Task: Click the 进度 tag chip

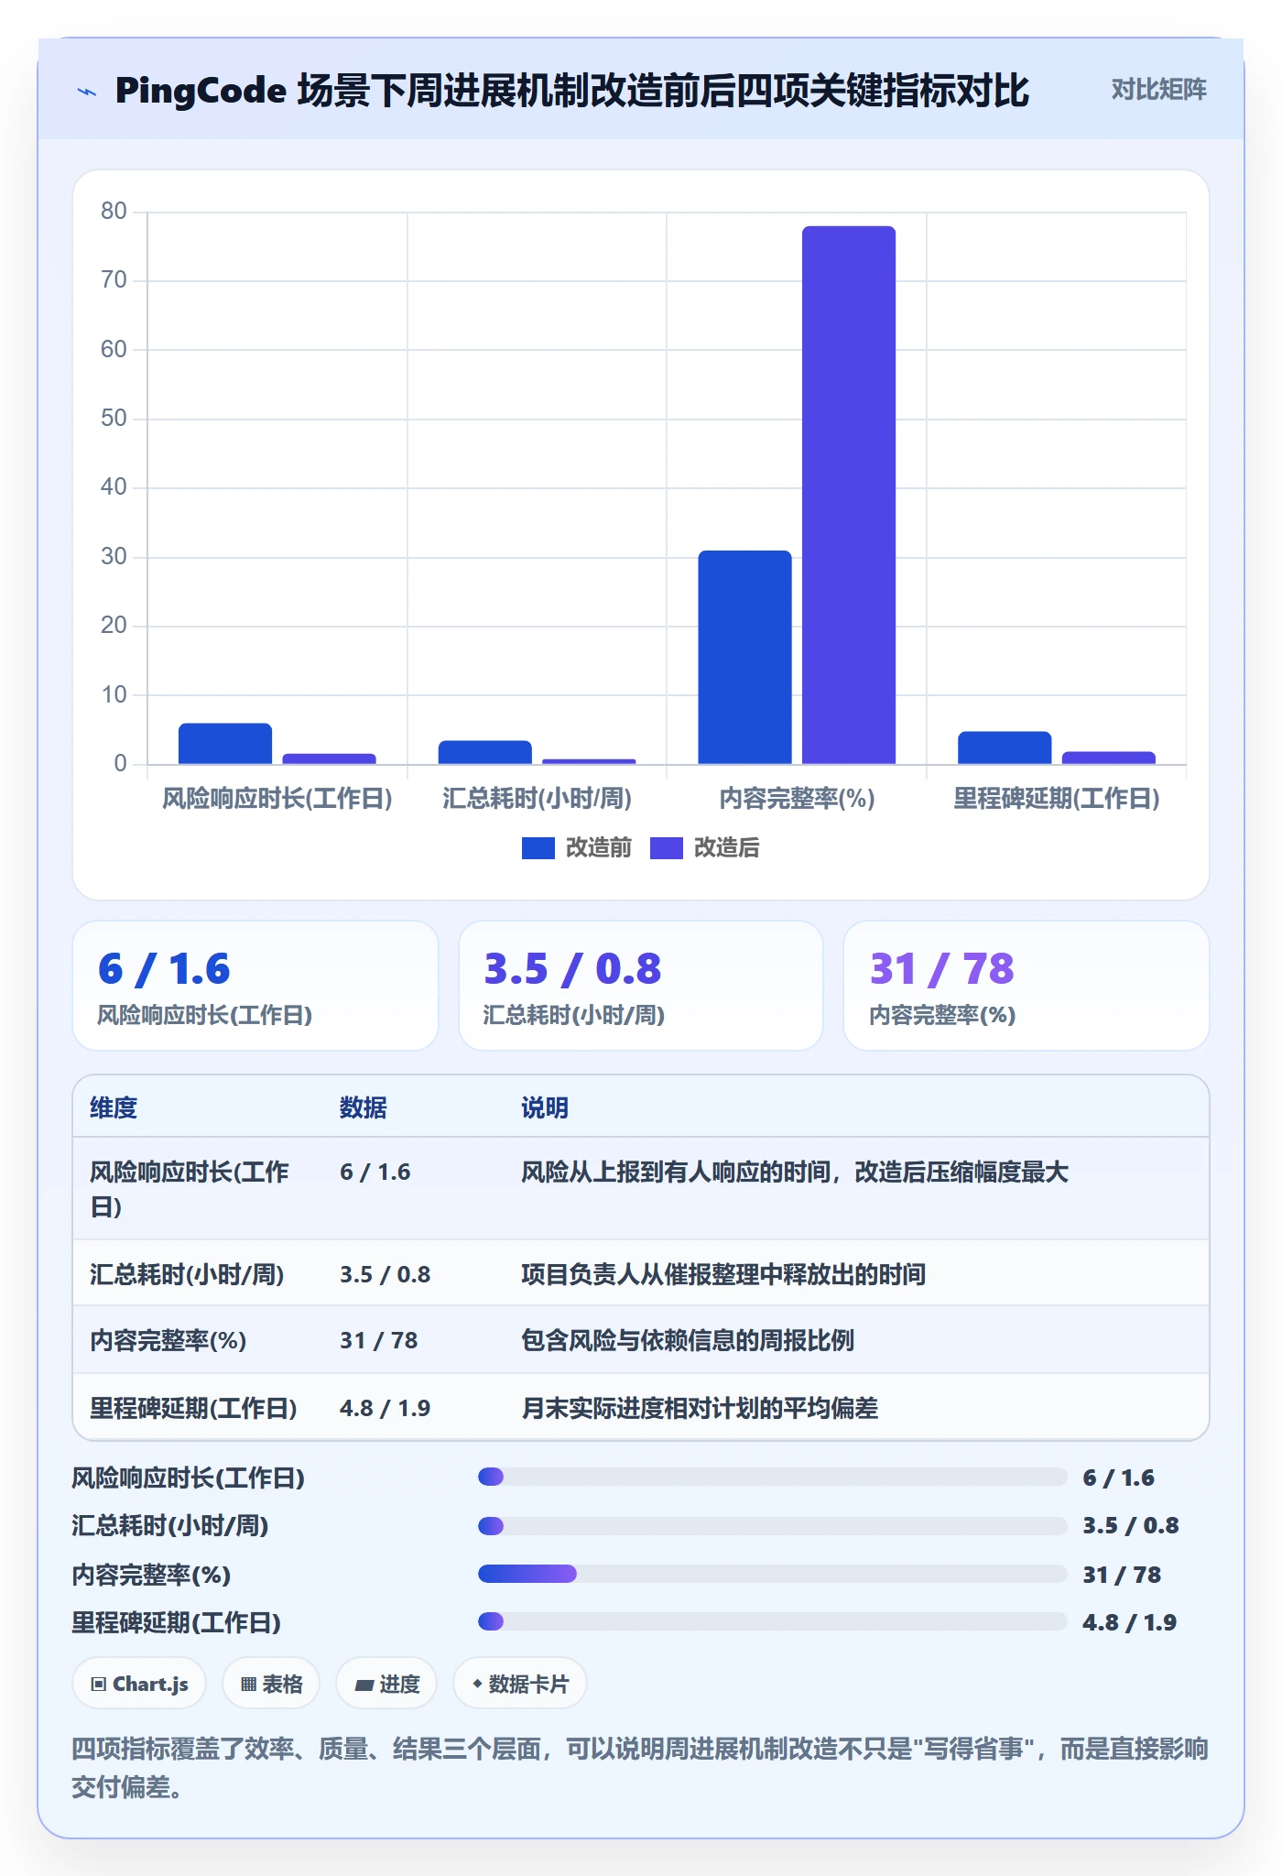Action: pos(386,1684)
